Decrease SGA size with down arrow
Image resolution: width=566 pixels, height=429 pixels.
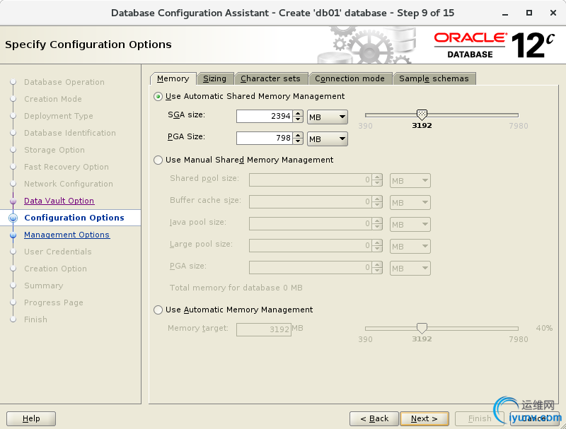click(298, 119)
